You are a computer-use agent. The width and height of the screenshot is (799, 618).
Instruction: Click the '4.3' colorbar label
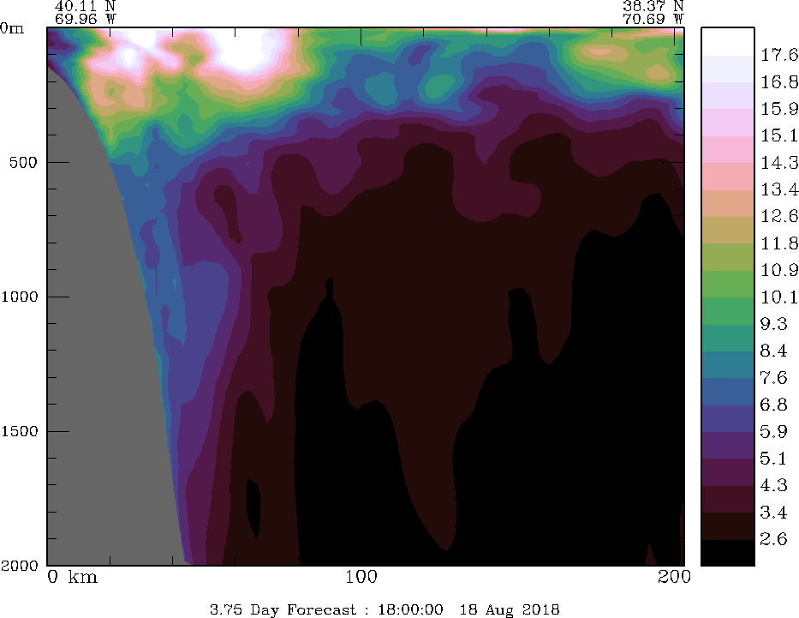(773, 485)
